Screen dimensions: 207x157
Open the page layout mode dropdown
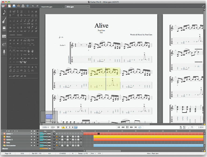coord(53,127)
